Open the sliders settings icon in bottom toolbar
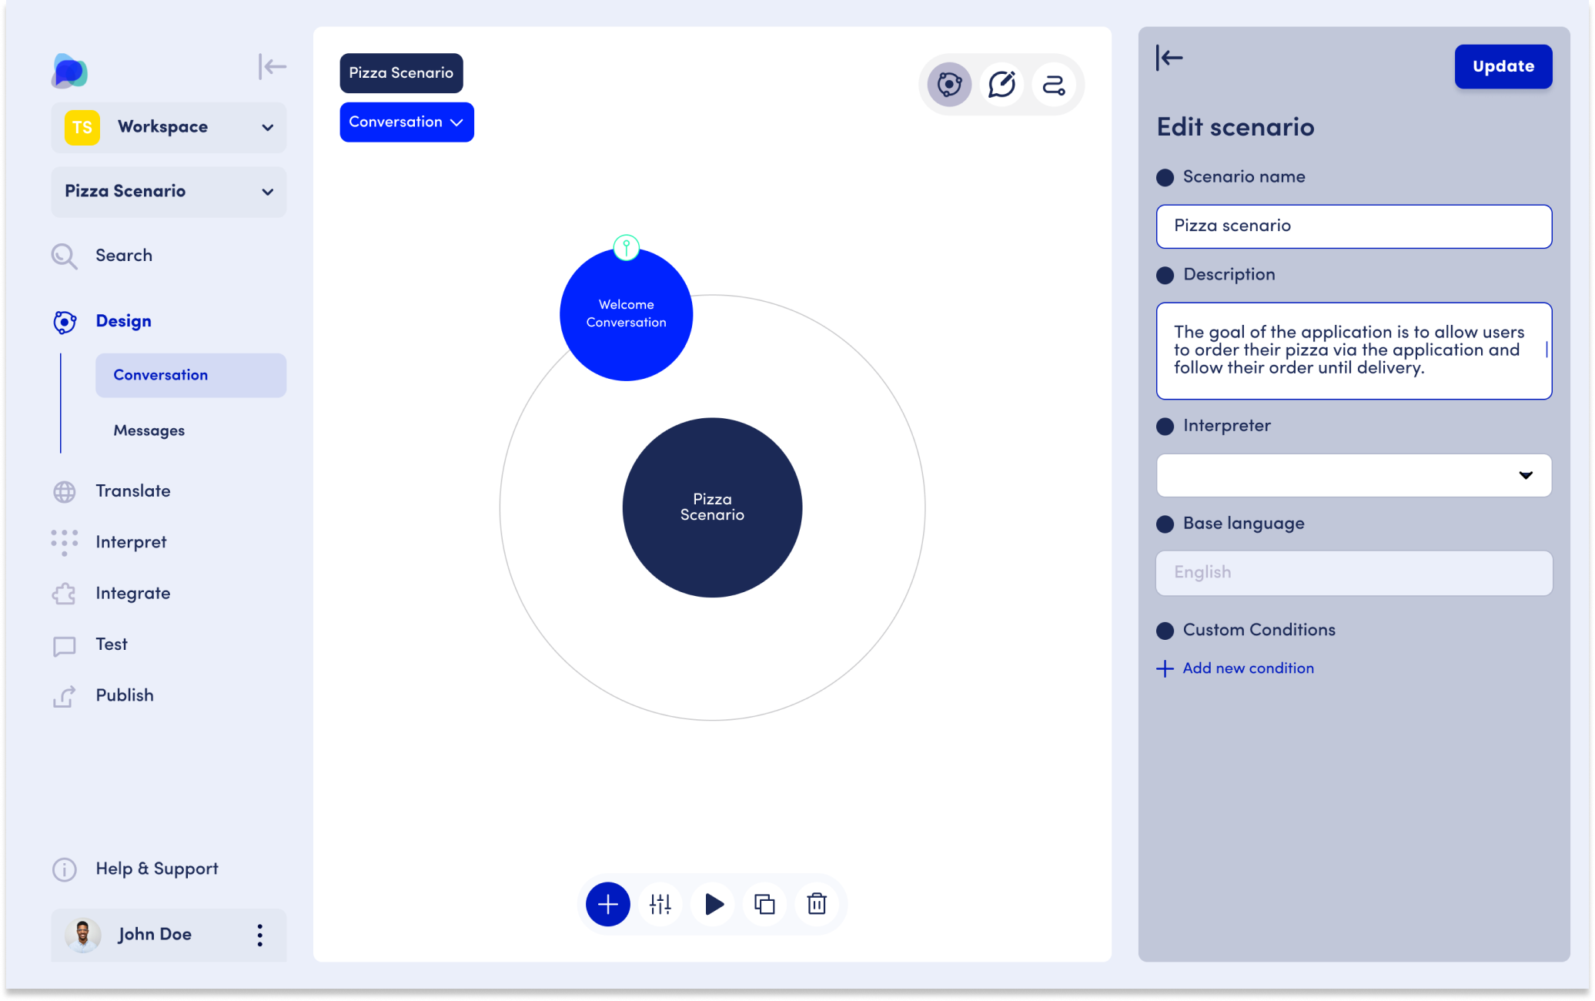The image size is (1595, 1001). [660, 904]
